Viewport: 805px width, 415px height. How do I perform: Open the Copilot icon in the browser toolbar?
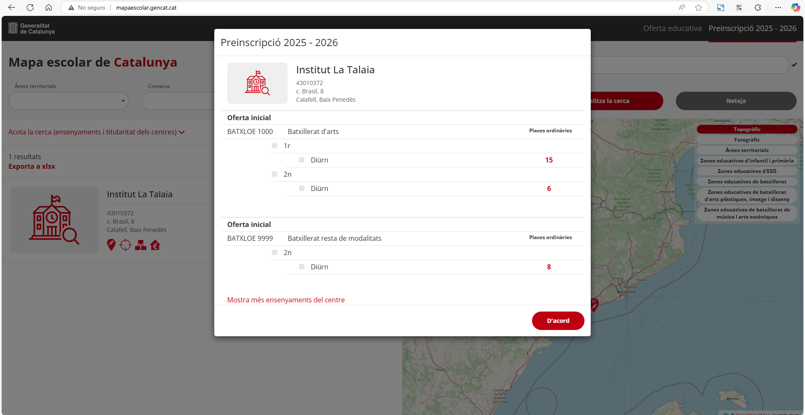[x=795, y=8]
